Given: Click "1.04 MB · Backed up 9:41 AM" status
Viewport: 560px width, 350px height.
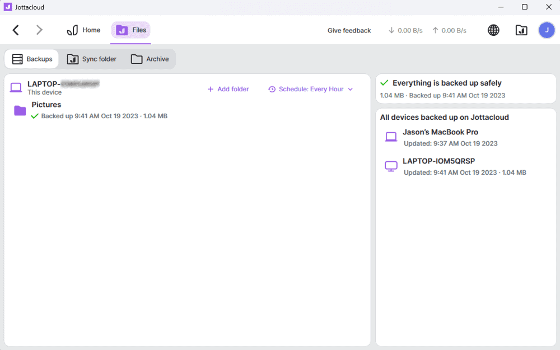Looking at the screenshot, I should [x=442, y=95].
